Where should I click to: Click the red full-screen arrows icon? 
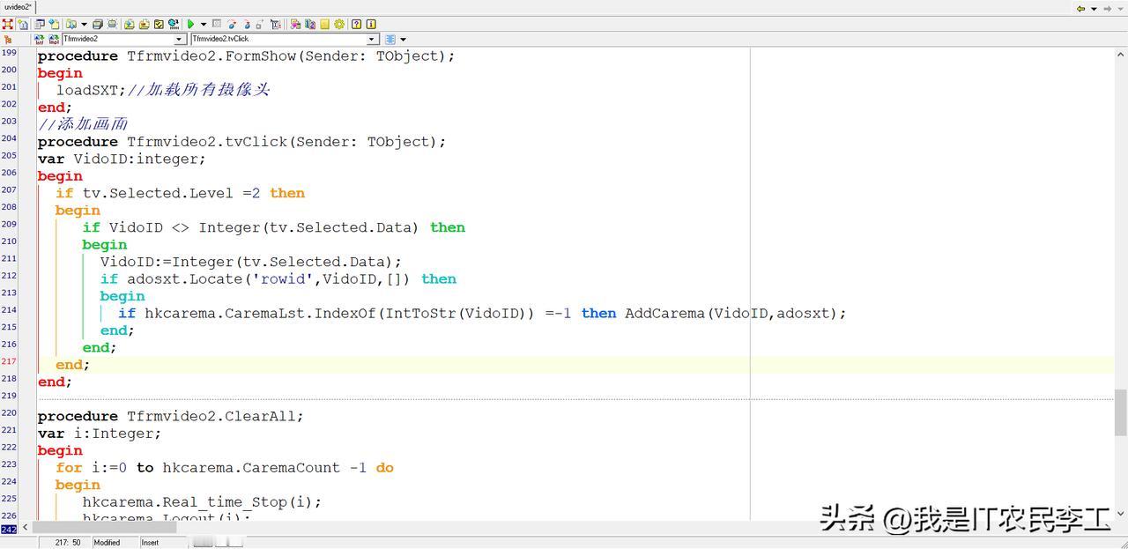click(x=7, y=25)
